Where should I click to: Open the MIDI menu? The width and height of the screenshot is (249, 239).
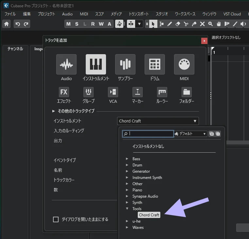(84, 14)
